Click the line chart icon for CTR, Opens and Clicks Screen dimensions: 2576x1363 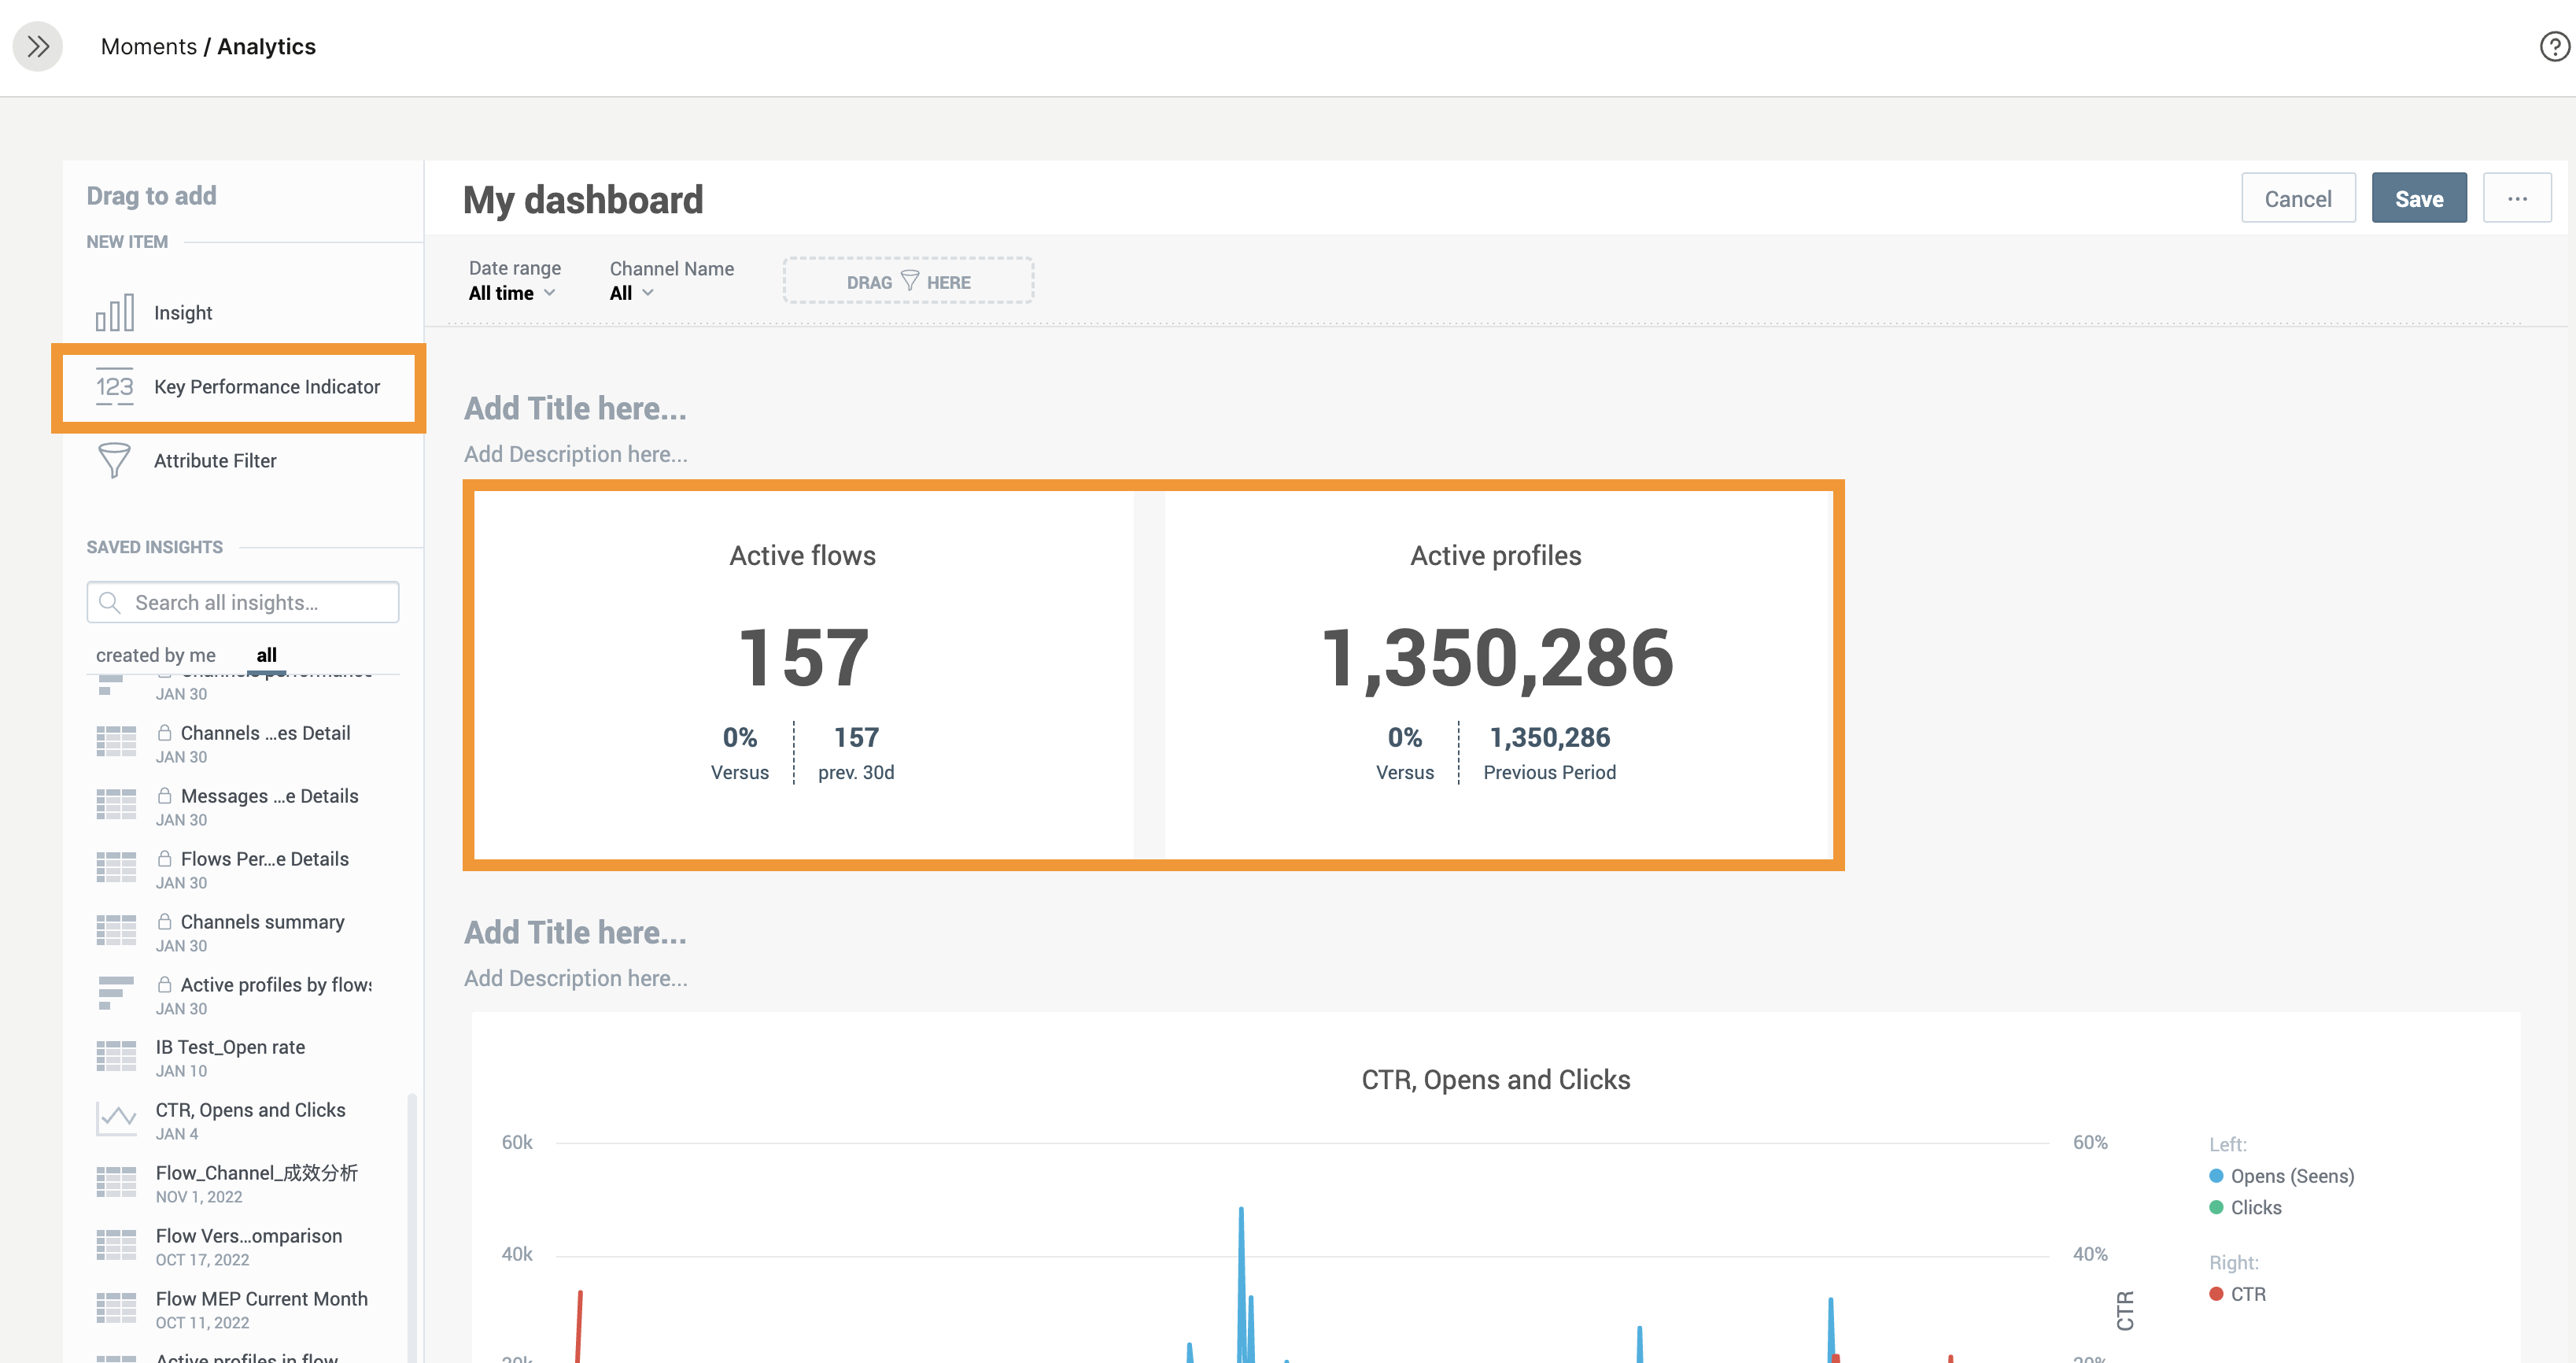pyautogui.click(x=116, y=1120)
